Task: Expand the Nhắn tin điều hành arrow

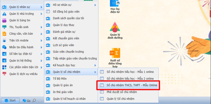Action: point(41,47)
